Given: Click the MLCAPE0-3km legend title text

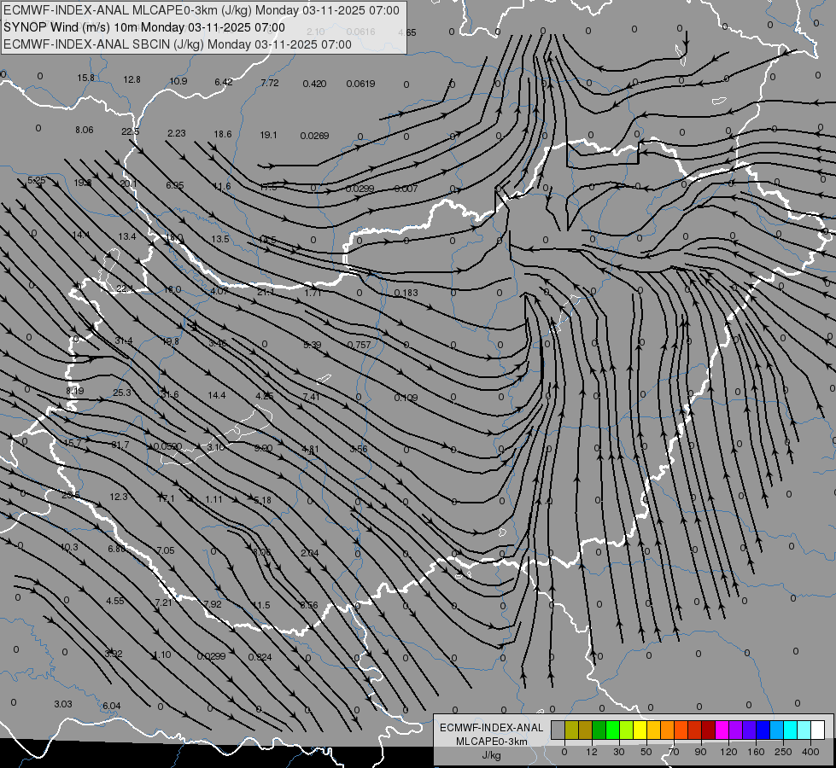Looking at the screenshot, I should point(492,742).
